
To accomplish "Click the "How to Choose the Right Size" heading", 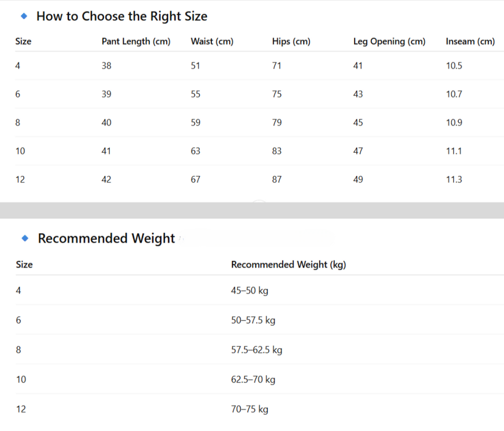I will point(122,16).
